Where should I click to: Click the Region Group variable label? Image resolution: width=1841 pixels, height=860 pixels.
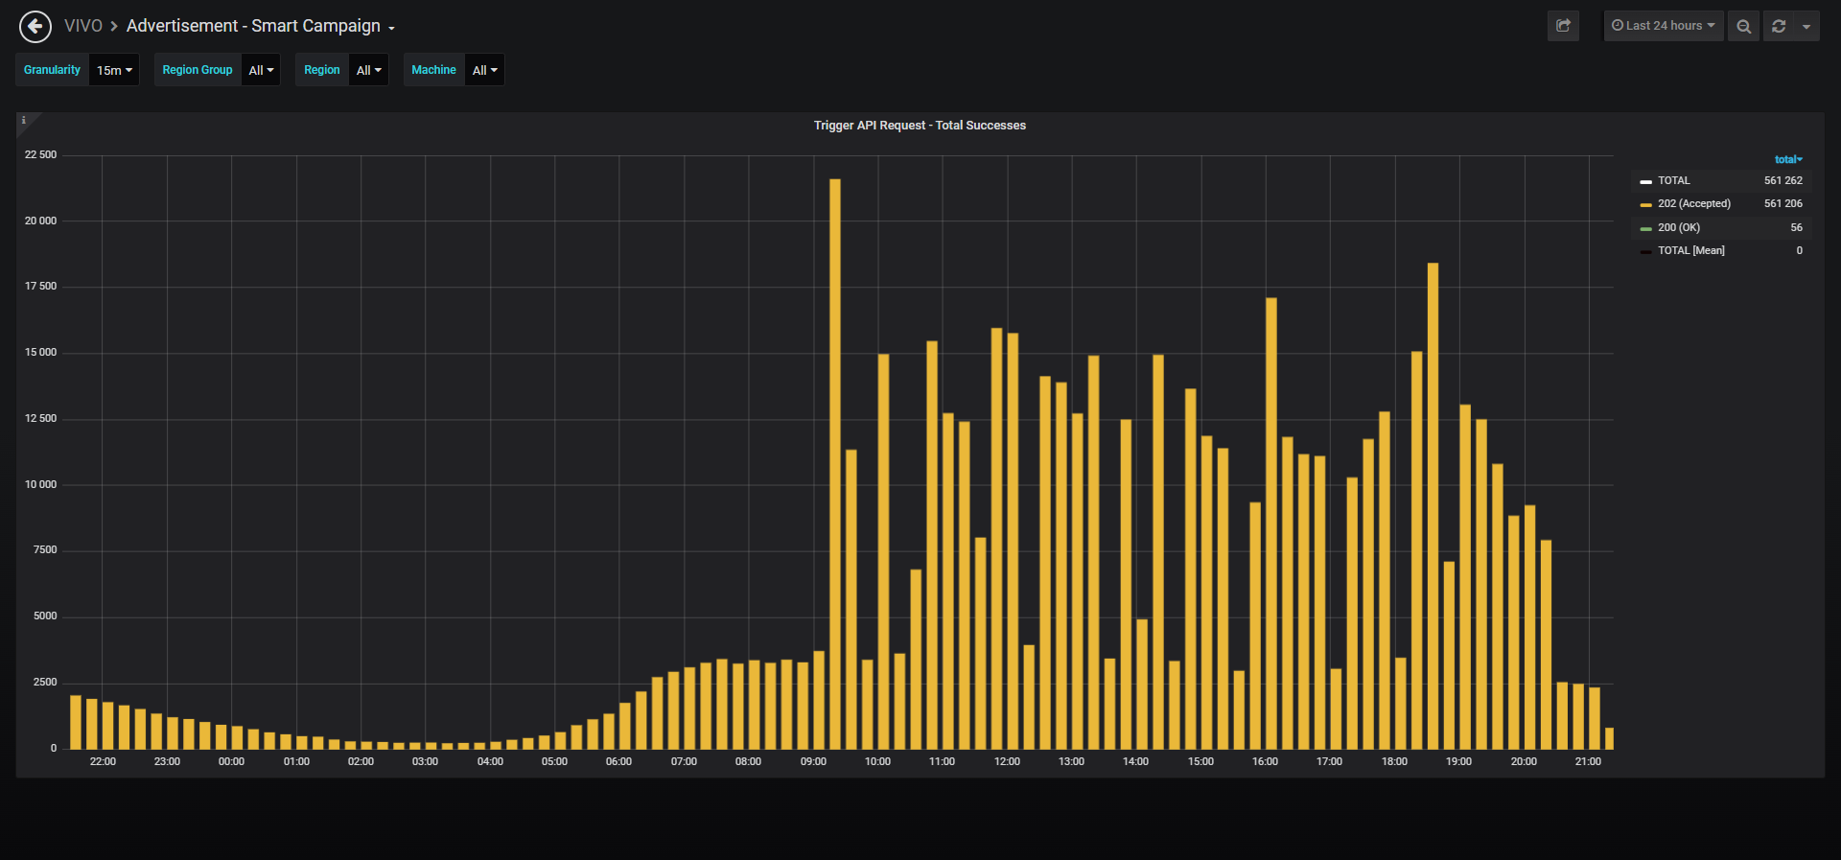pyautogui.click(x=198, y=70)
